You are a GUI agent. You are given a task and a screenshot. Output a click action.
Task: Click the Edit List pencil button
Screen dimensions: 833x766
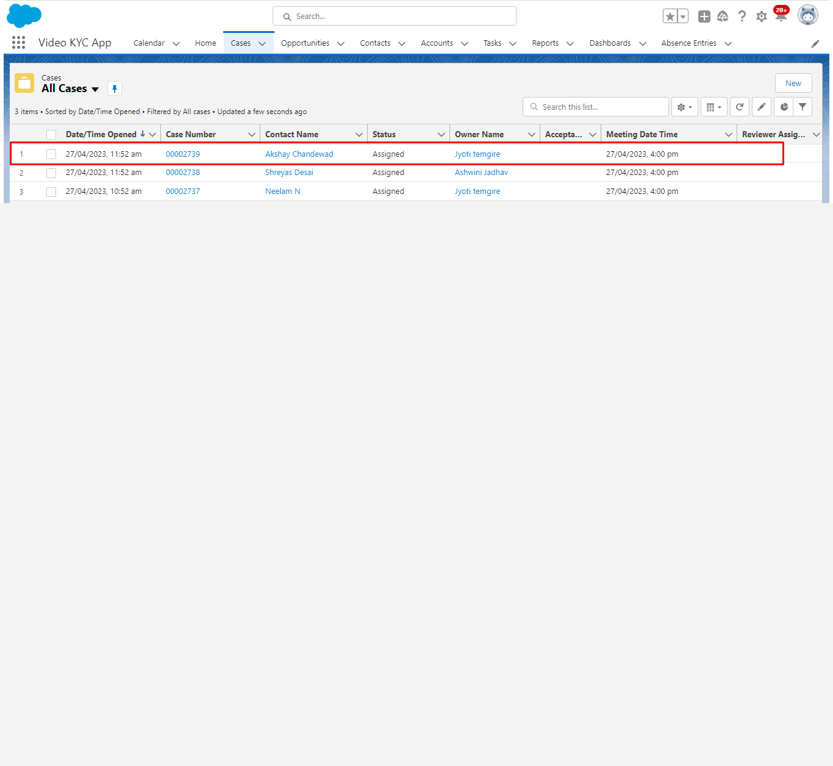[762, 107]
